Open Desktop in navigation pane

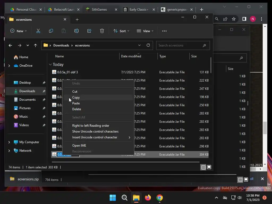point(25,83)
